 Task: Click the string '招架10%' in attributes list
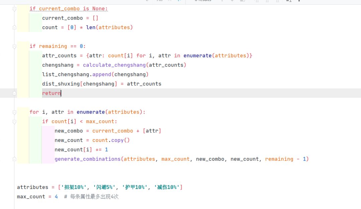74,187
